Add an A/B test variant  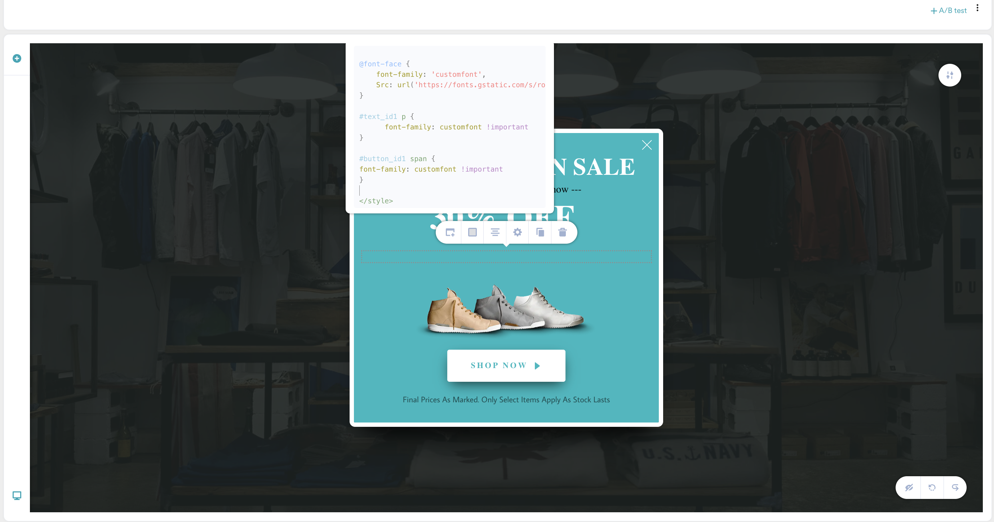949,11
